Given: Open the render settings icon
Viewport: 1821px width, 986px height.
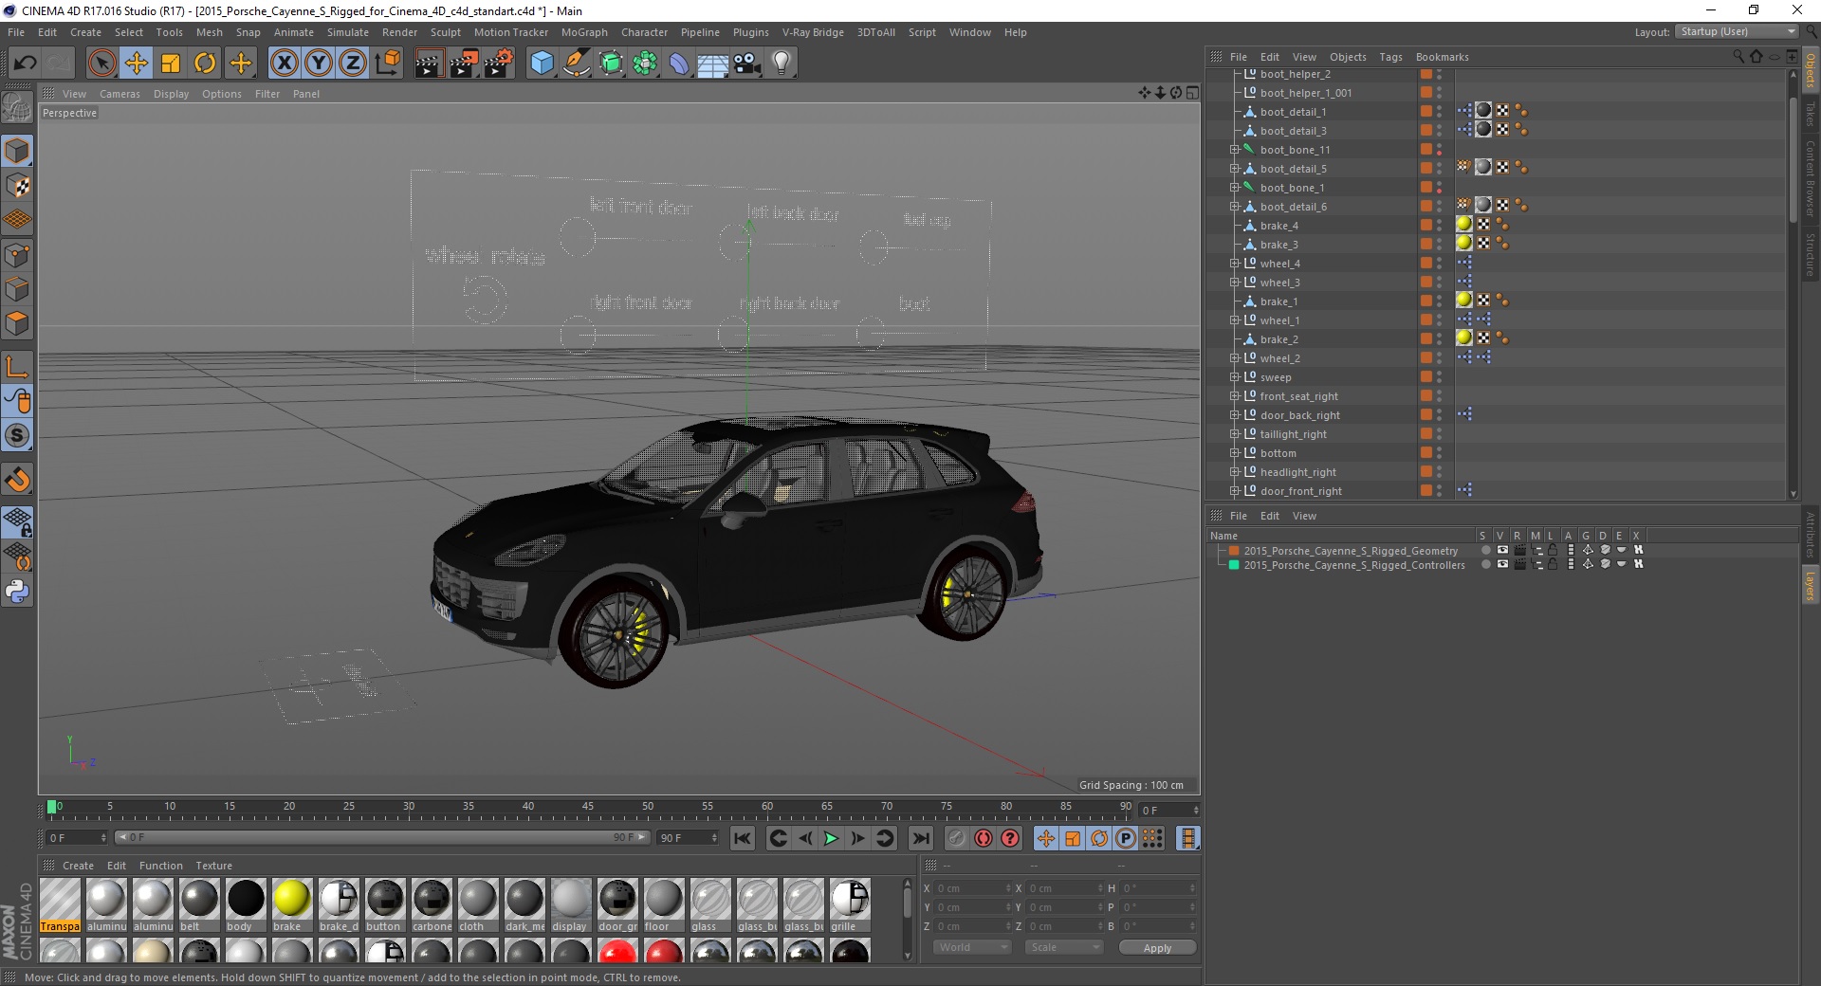Looking at the screenshot, I should 499,64.
